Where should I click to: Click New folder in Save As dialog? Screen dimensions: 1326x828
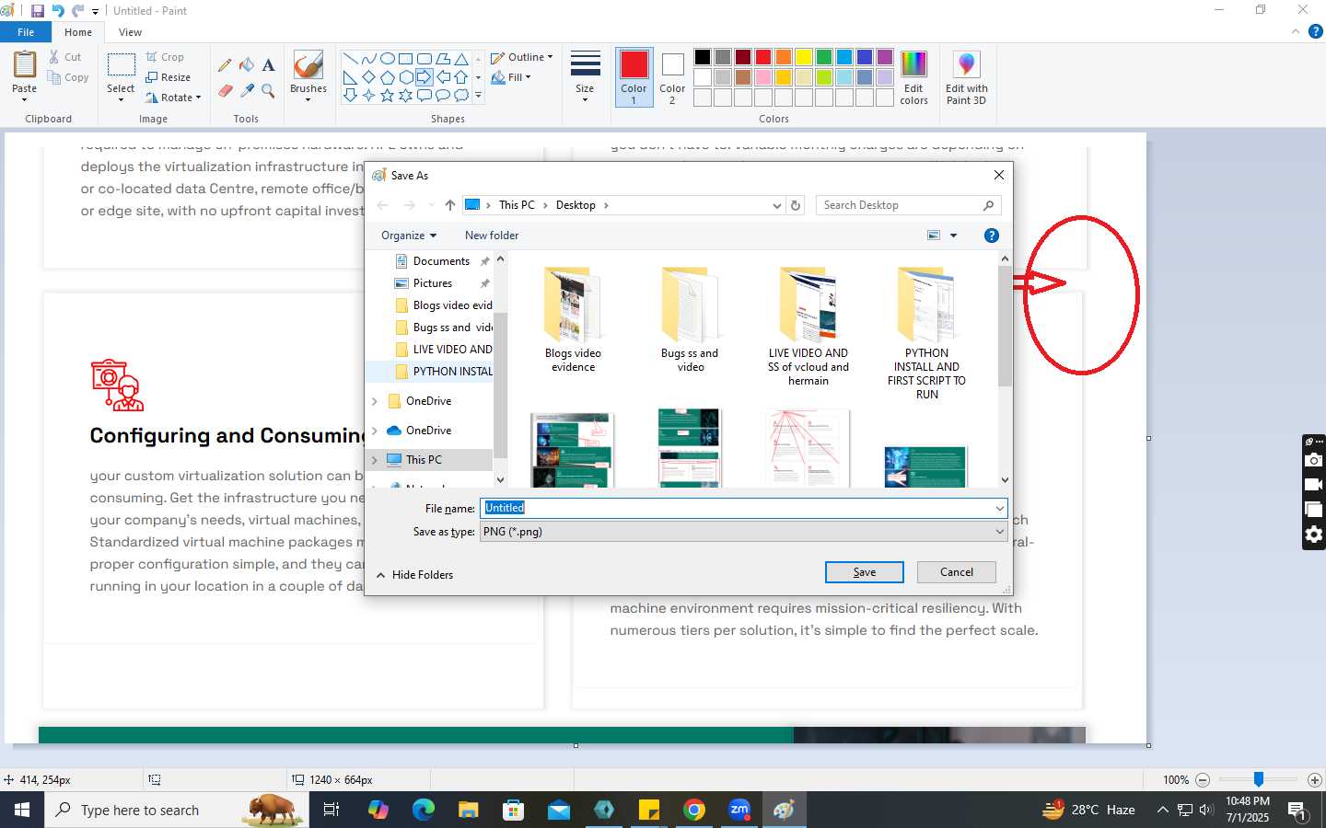point(492,236)
